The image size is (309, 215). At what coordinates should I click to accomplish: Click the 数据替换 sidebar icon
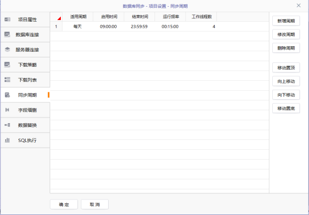click(7, 125)
